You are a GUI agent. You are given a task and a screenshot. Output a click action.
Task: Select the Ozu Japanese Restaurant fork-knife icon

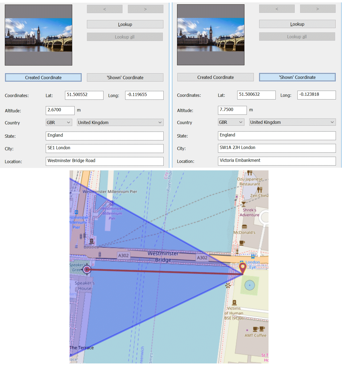pyautogui.click(x=250, y=173)
